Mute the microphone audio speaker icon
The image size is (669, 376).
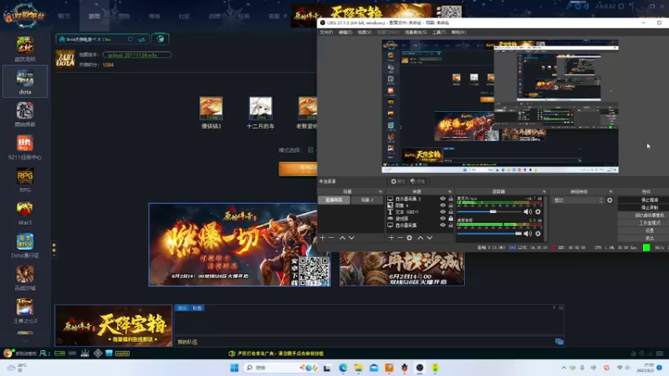pyautogui.click(x=528, y=211)
